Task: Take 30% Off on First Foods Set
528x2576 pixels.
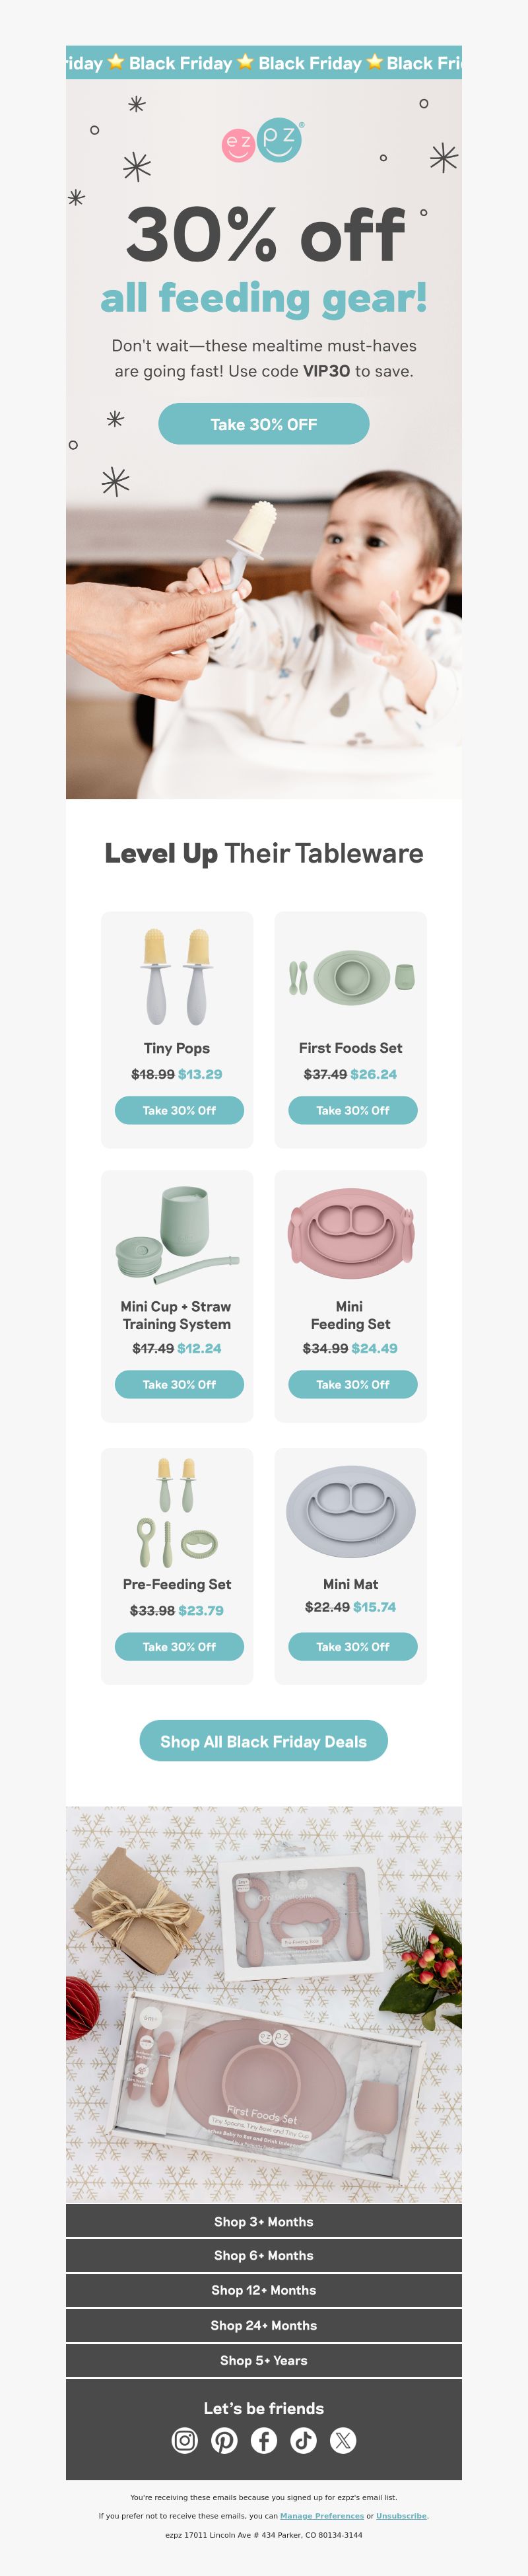Action: click(353, 1110)
